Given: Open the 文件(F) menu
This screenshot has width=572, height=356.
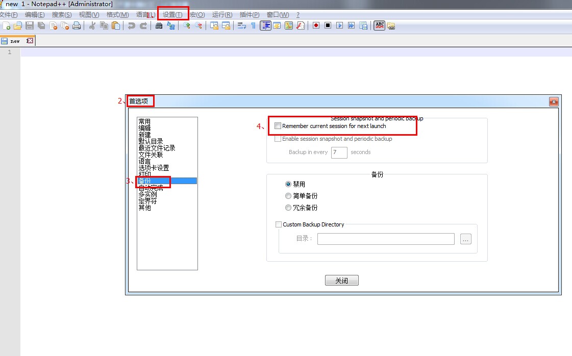Looking at the screenshot, I should 9,15.
